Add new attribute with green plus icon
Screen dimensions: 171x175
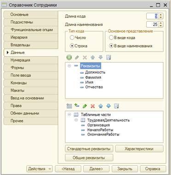(69, 58)
